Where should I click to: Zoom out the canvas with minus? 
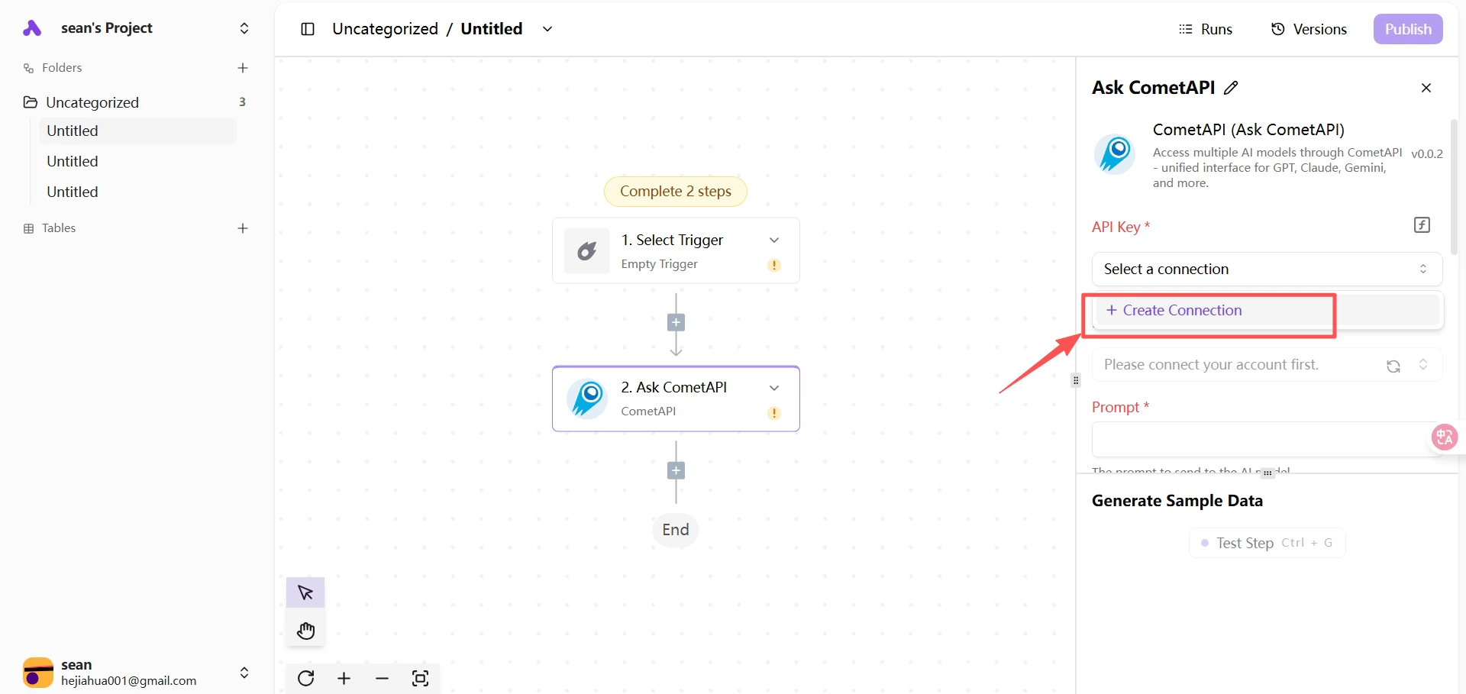(383, 678)
